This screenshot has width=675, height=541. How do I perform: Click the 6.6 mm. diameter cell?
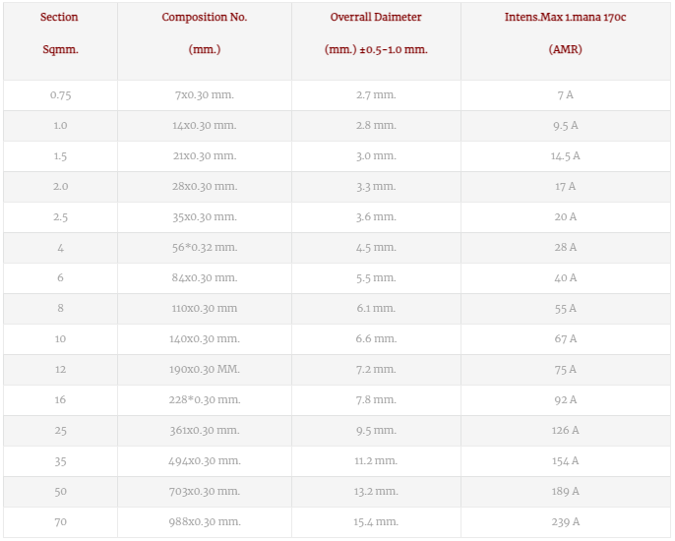pyautogui.click(x=376, y=339)
